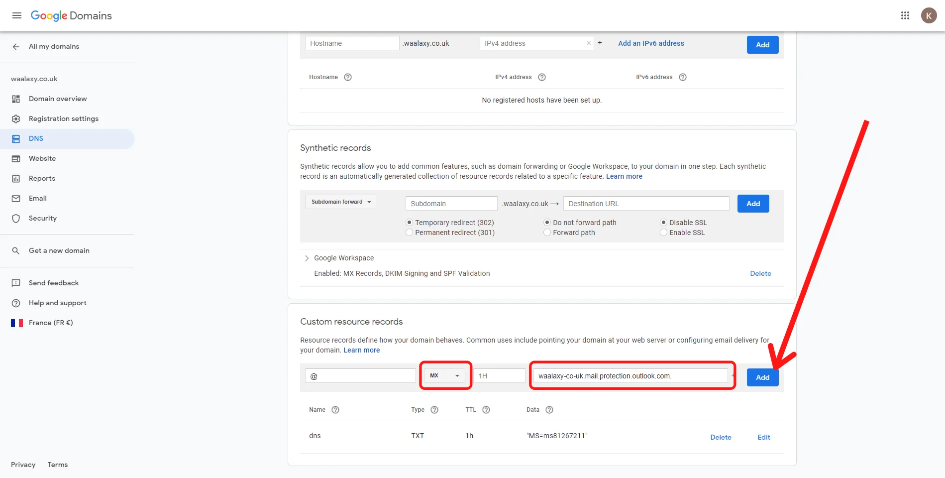Open help icon next to Hostname header
945x478 pixels.
pos(348,77)
